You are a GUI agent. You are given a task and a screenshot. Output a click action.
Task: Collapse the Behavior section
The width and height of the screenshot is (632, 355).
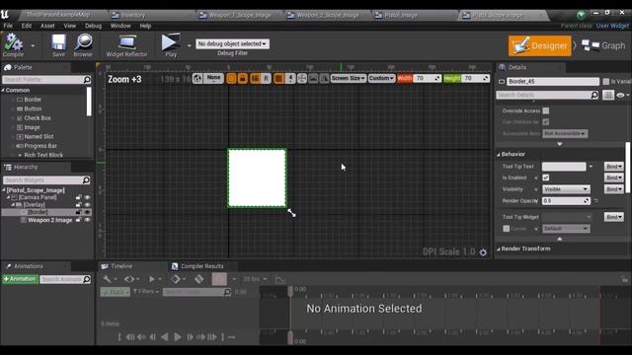[x=499, y=155]
